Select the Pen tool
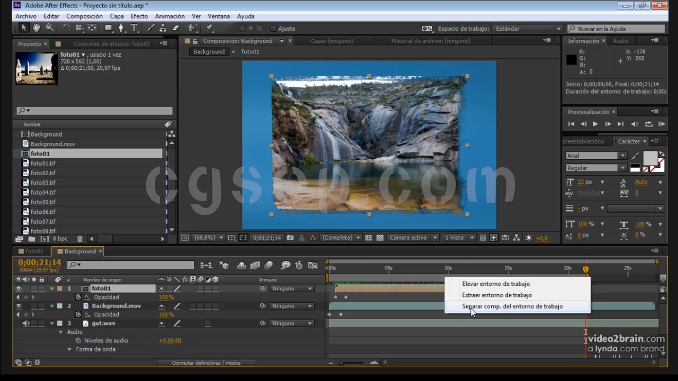This screenshot has width=678, height=381. pyautogui.click(x=121, y=28)
